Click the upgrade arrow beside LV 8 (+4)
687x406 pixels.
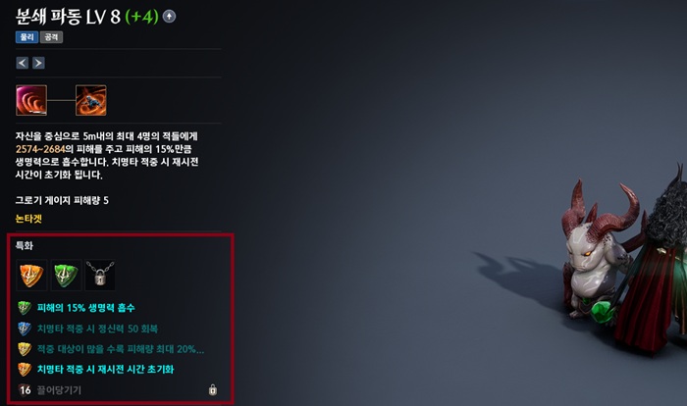click(169, 17)
